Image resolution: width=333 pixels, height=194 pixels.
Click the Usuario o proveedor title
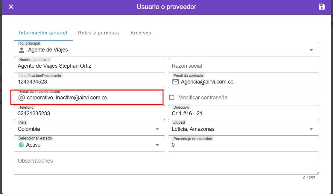tap(166, 7)
